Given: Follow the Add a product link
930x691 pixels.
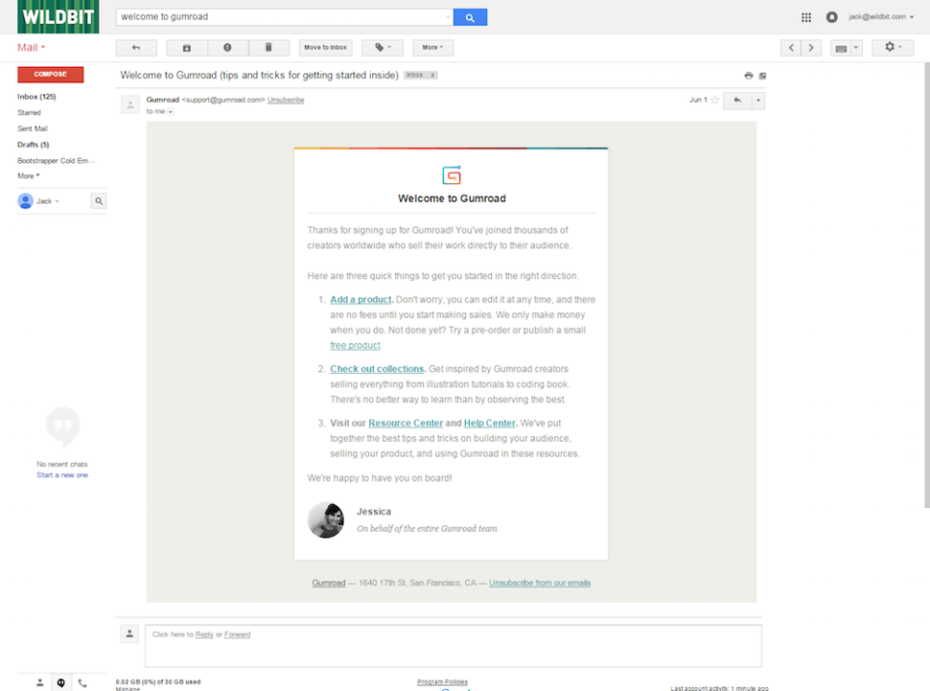Looking at the screenshot, I should pyautogui.click(x=360, y=299).
